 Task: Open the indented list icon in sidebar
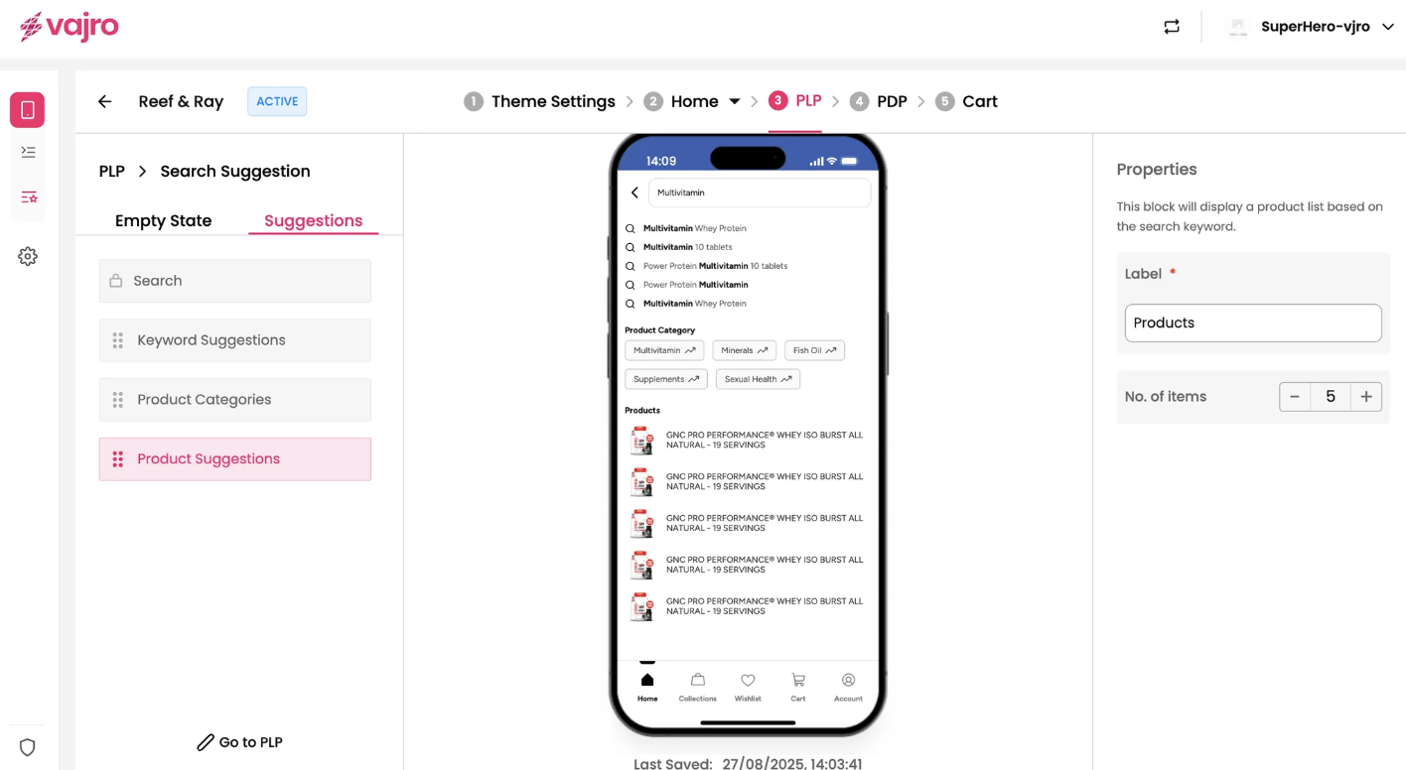pos(28,152)
